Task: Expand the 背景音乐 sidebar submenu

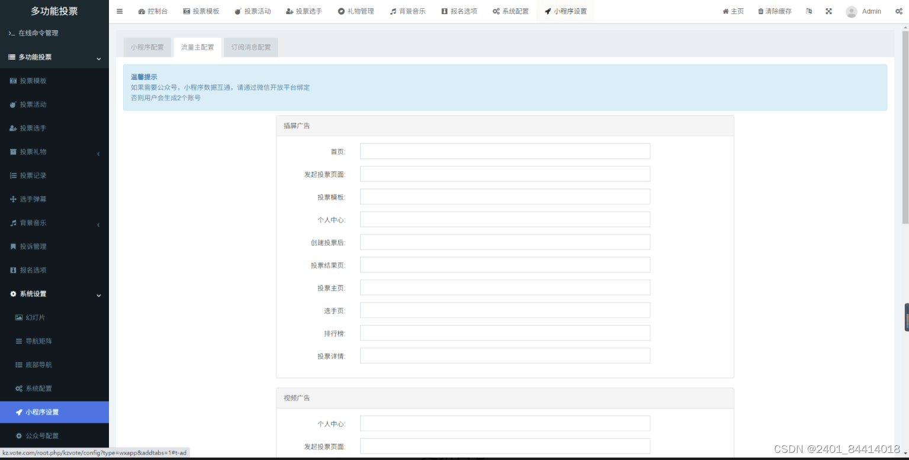Action: (x=39, y=222)
